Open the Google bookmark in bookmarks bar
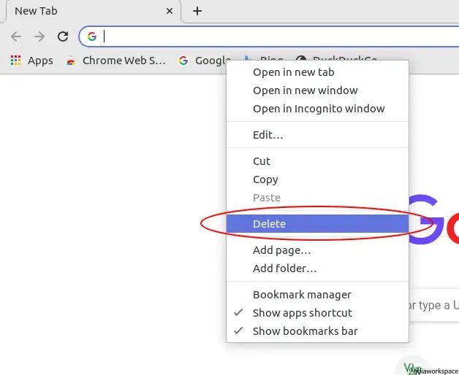The image size is (459, 375). (x=205, y=61)
